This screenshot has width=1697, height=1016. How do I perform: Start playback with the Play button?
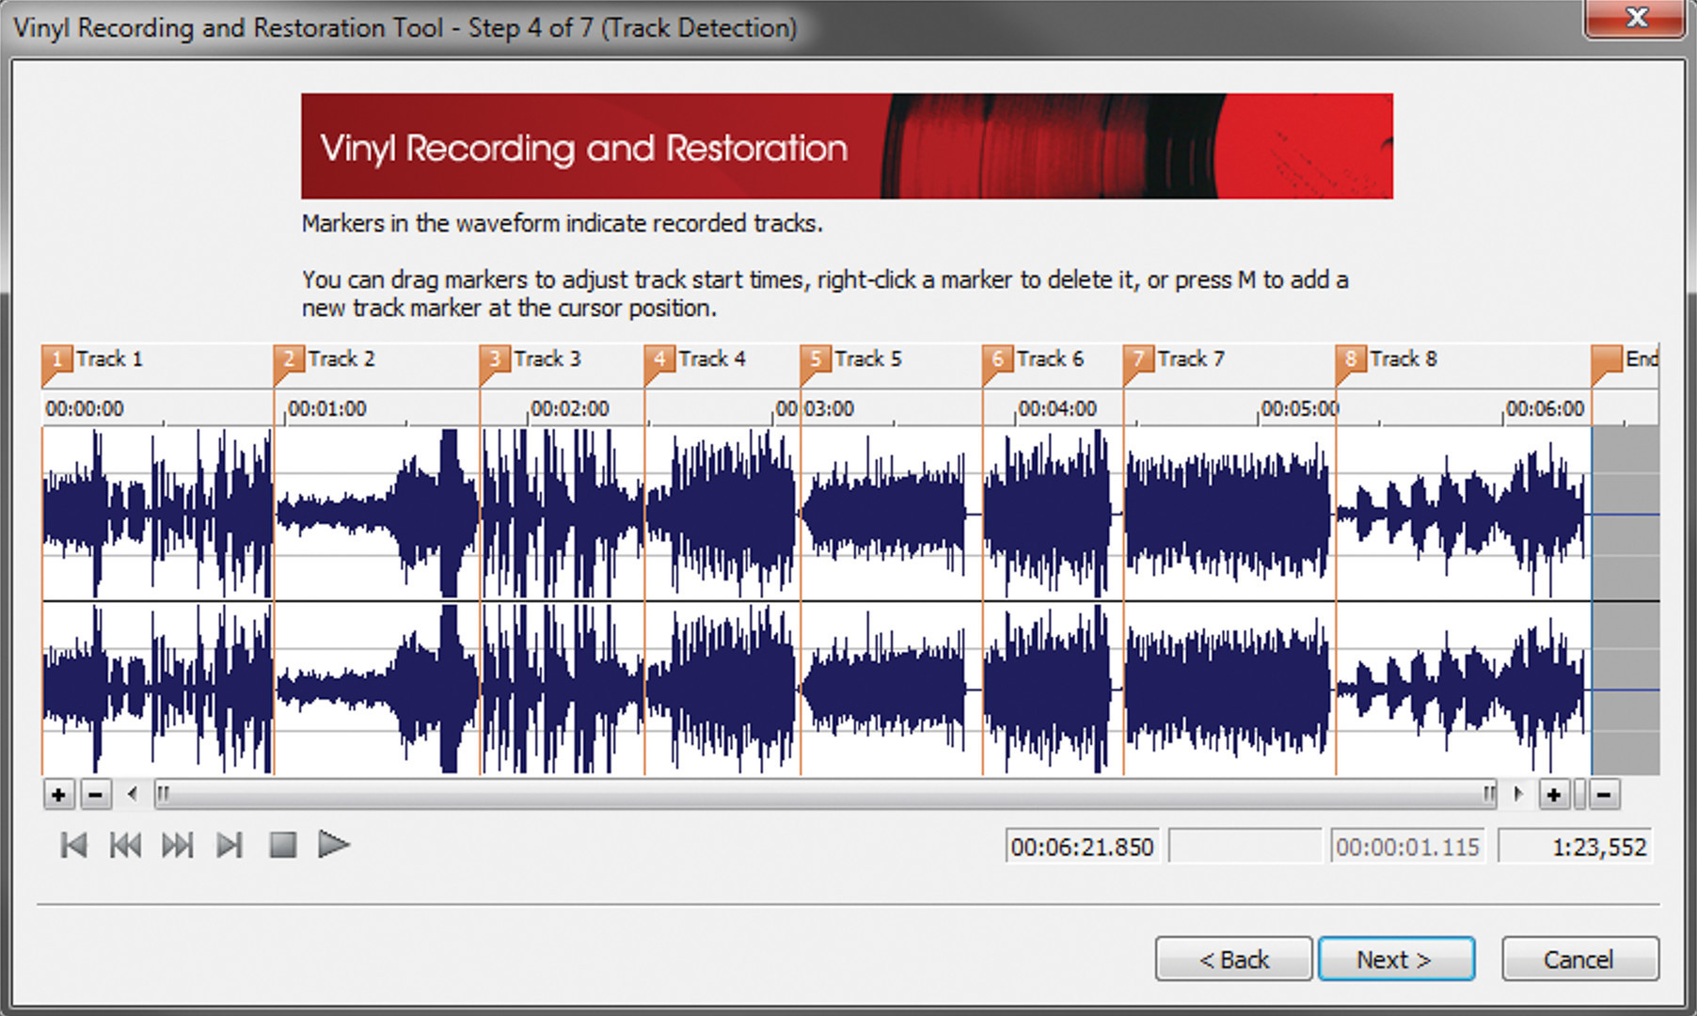click(x=334, y=845)
